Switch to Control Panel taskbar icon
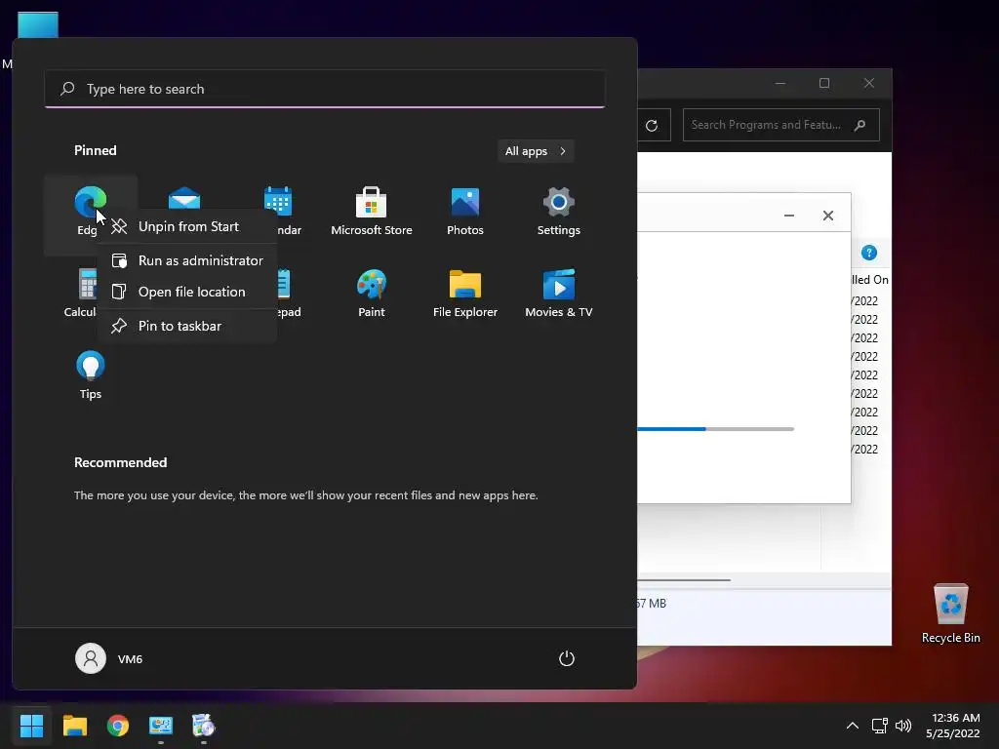 [x=161, y=726]
